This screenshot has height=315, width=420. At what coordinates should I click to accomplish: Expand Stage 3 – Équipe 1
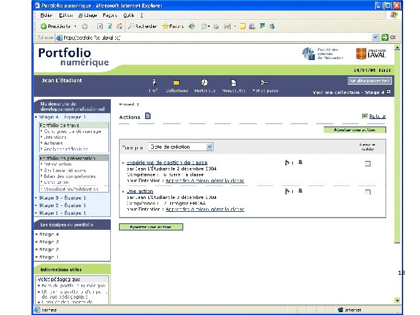point(62,198)
